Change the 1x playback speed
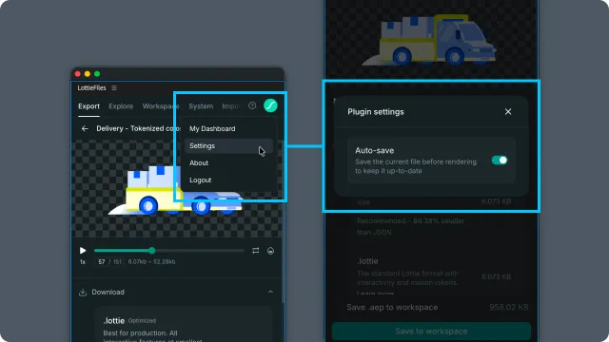The image size is (609, 342). pyautogui.click(x=83, y=262)
